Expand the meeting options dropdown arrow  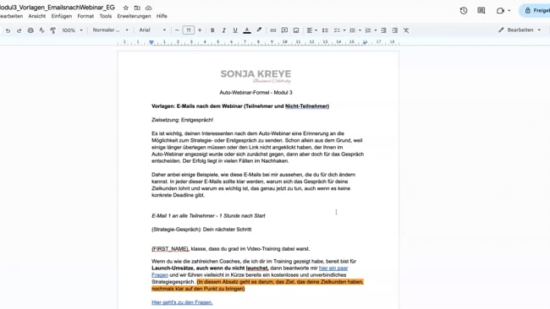coord(509,10)
